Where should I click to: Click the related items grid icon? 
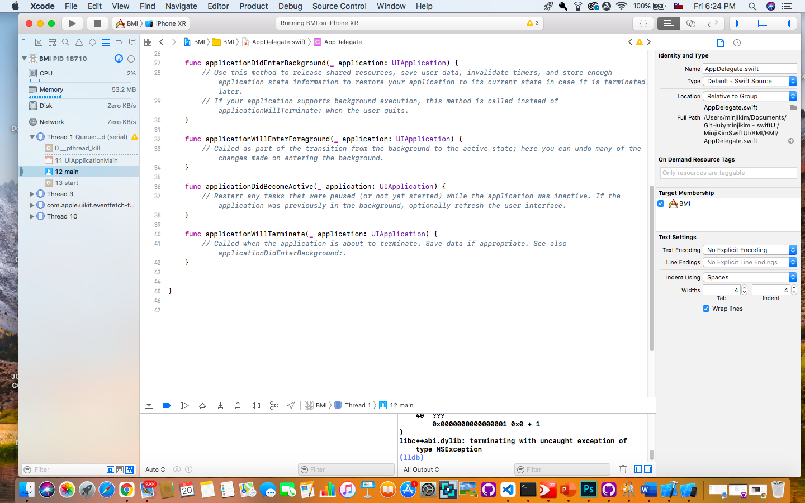[x=148, y=42]
